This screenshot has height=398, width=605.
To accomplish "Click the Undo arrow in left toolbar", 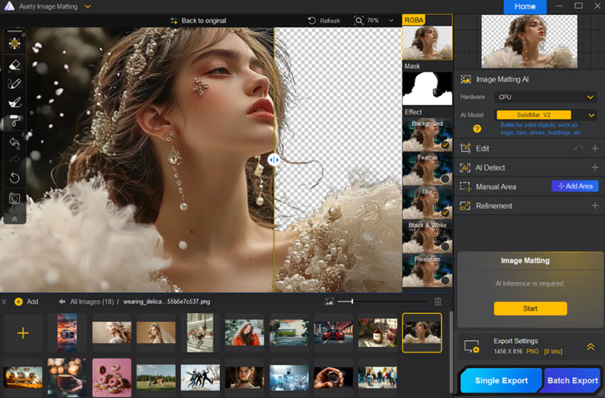I will coord(14,141).
